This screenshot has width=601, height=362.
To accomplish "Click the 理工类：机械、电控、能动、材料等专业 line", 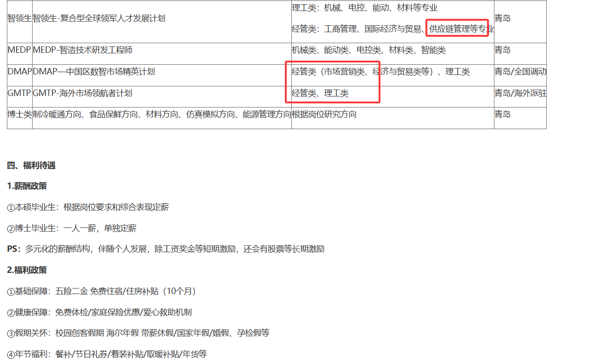I will point(364,8).
